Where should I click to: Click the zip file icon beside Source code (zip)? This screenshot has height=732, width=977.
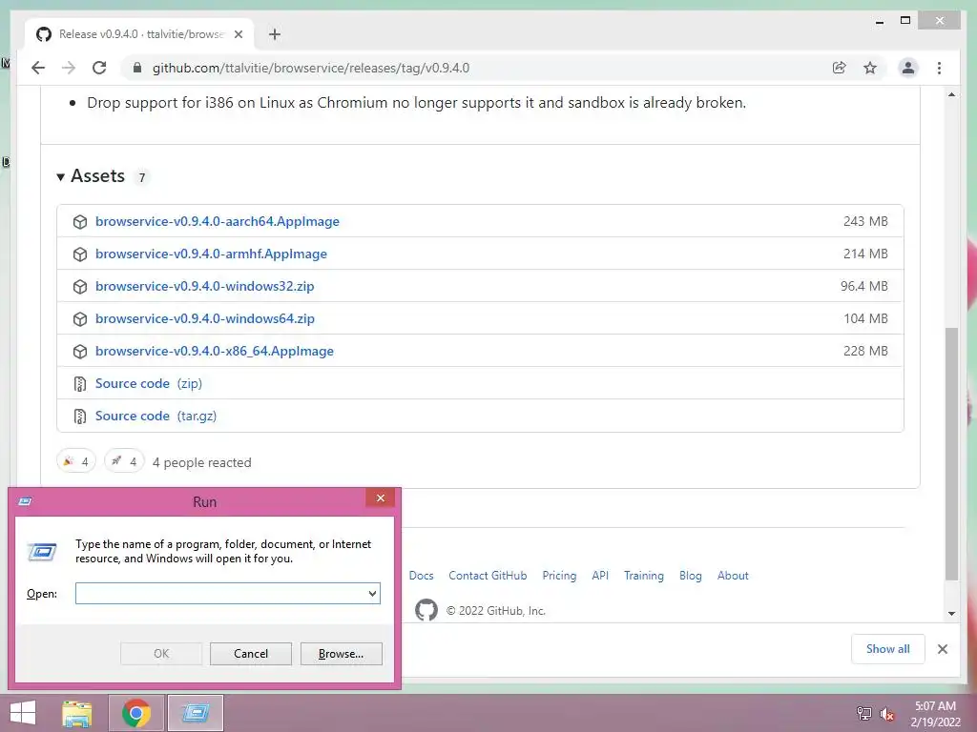tap(80, 383)
